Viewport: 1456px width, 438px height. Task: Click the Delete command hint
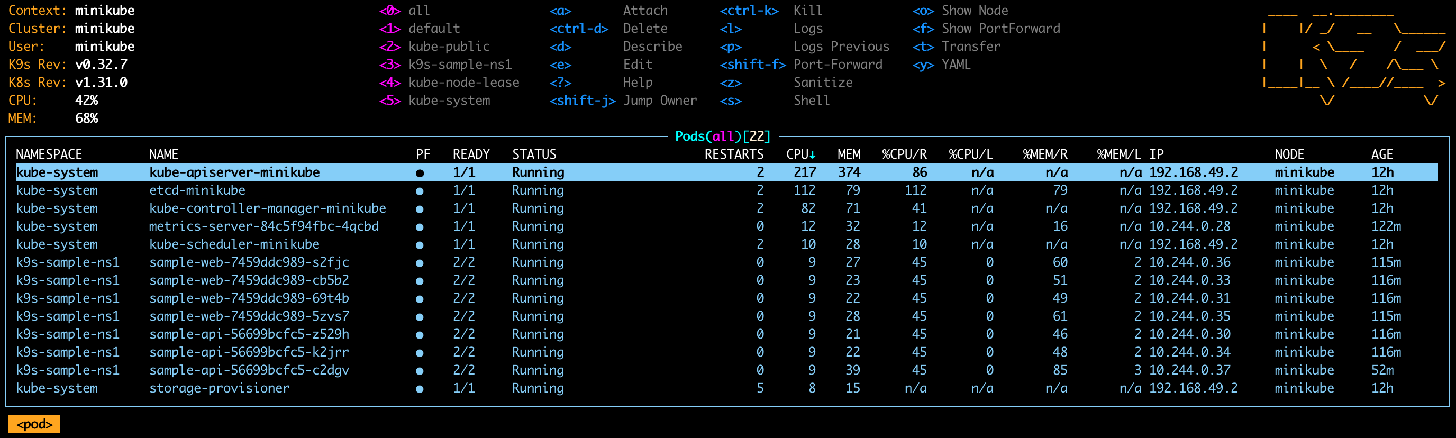(645, 29)
